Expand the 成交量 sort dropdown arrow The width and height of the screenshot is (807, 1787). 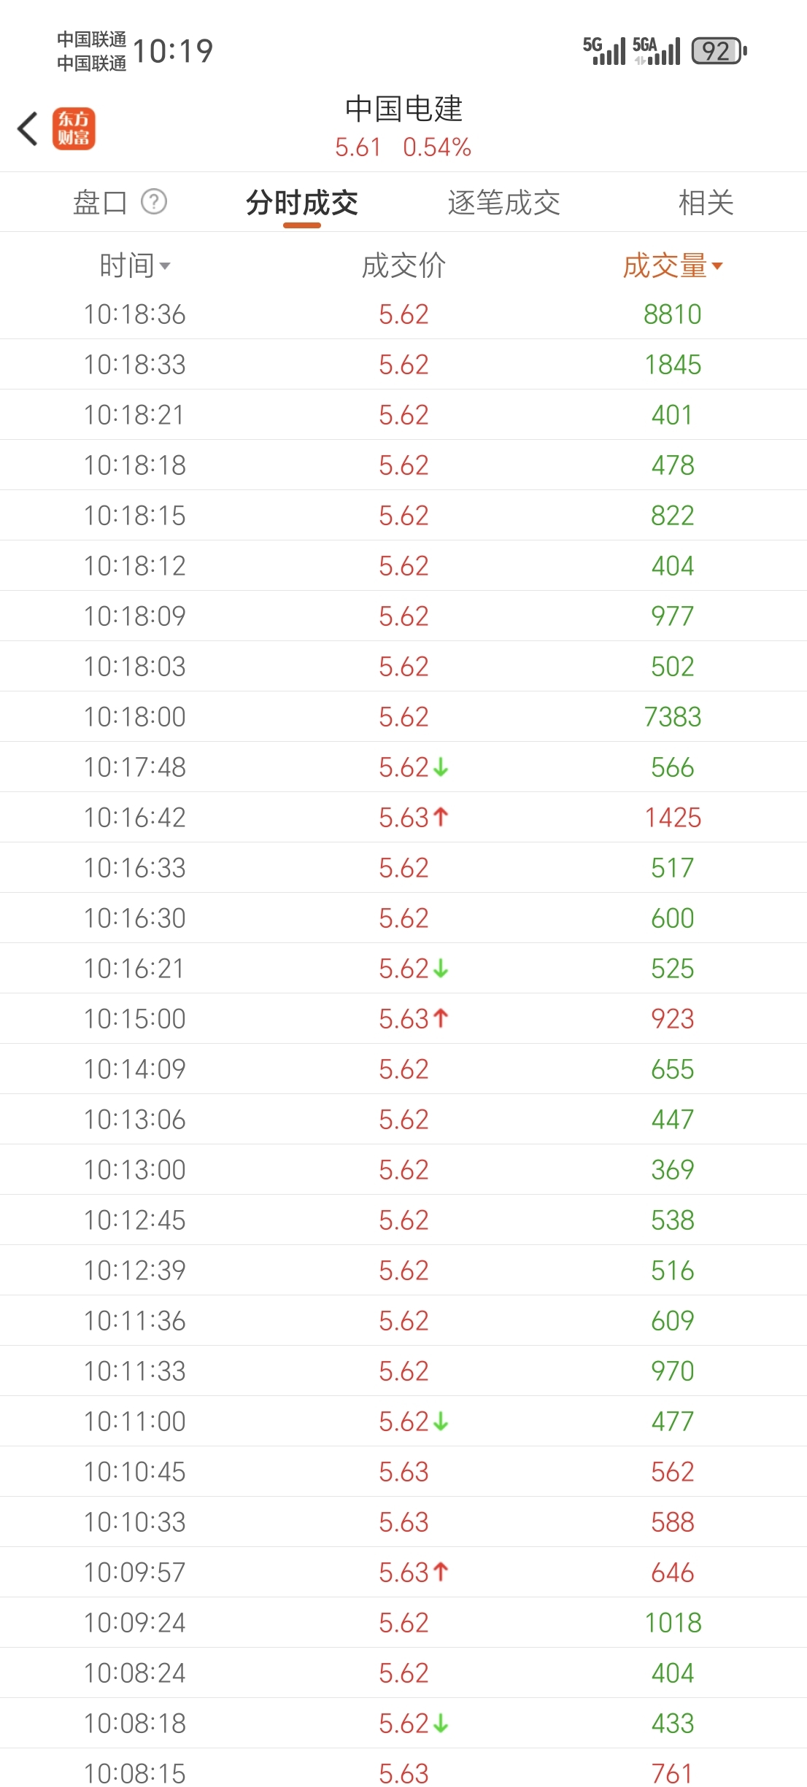tap(717, 266)
